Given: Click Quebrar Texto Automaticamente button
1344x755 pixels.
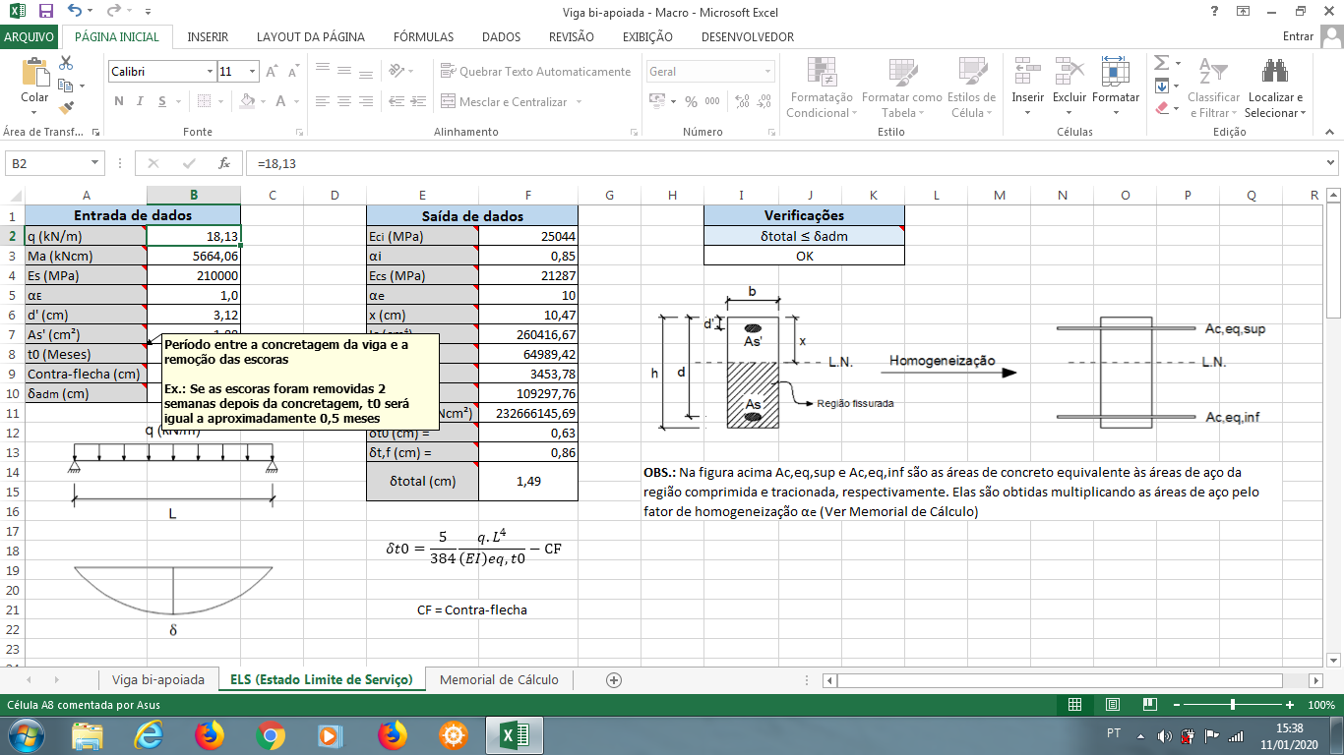Looking at the screenshot, I should 536,72.
